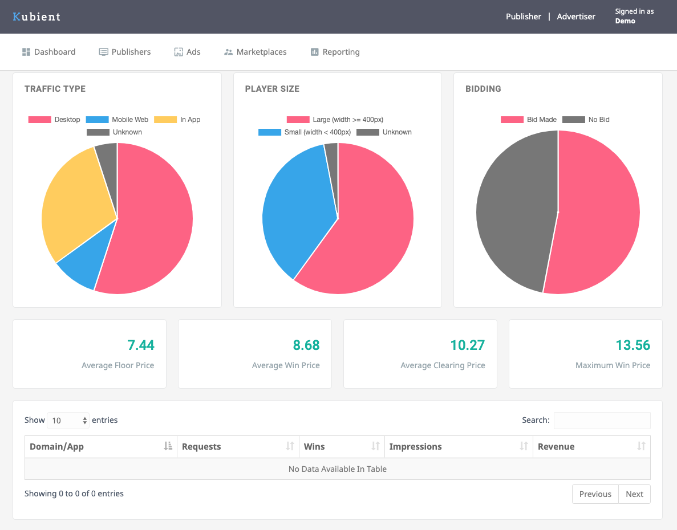Sort by Domain/App column arrows icon

pyautogui.click(x=168, y=446)
